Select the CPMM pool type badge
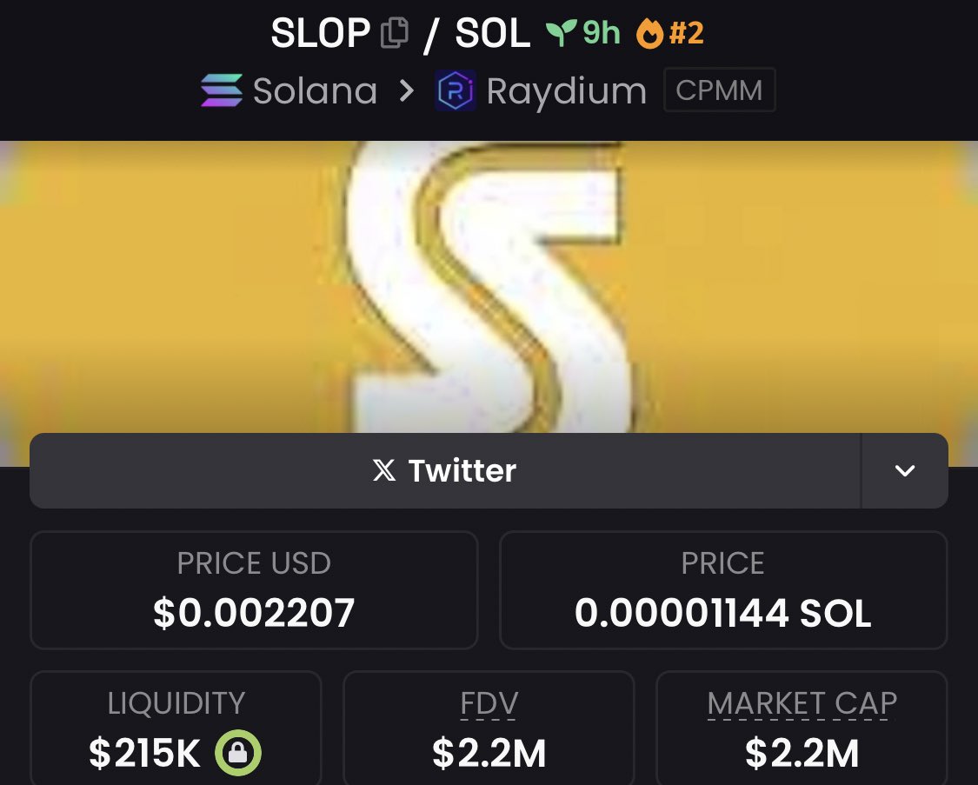This screenshot has width=978, height=785. pyautogui.click(x=719, y=90)
